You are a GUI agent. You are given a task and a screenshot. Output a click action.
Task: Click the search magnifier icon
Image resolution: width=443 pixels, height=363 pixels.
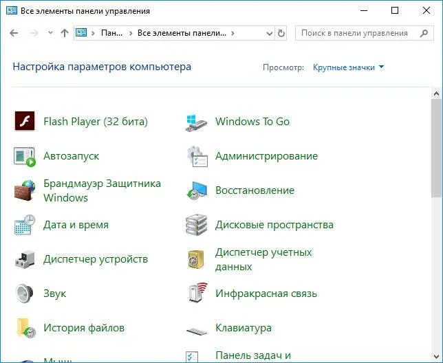coord(424,33)
